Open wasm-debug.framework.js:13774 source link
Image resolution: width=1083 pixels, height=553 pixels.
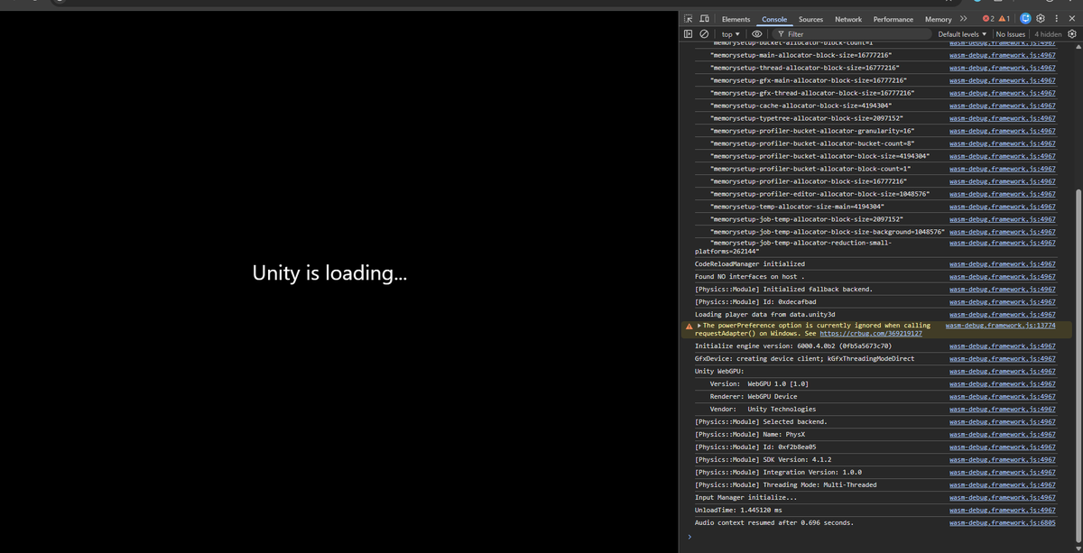[x=1001, y=326]
